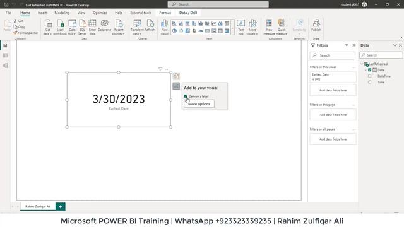Open the Optimize ribbon tab
This screenshot has width=404, height=227.
(100, 13)
